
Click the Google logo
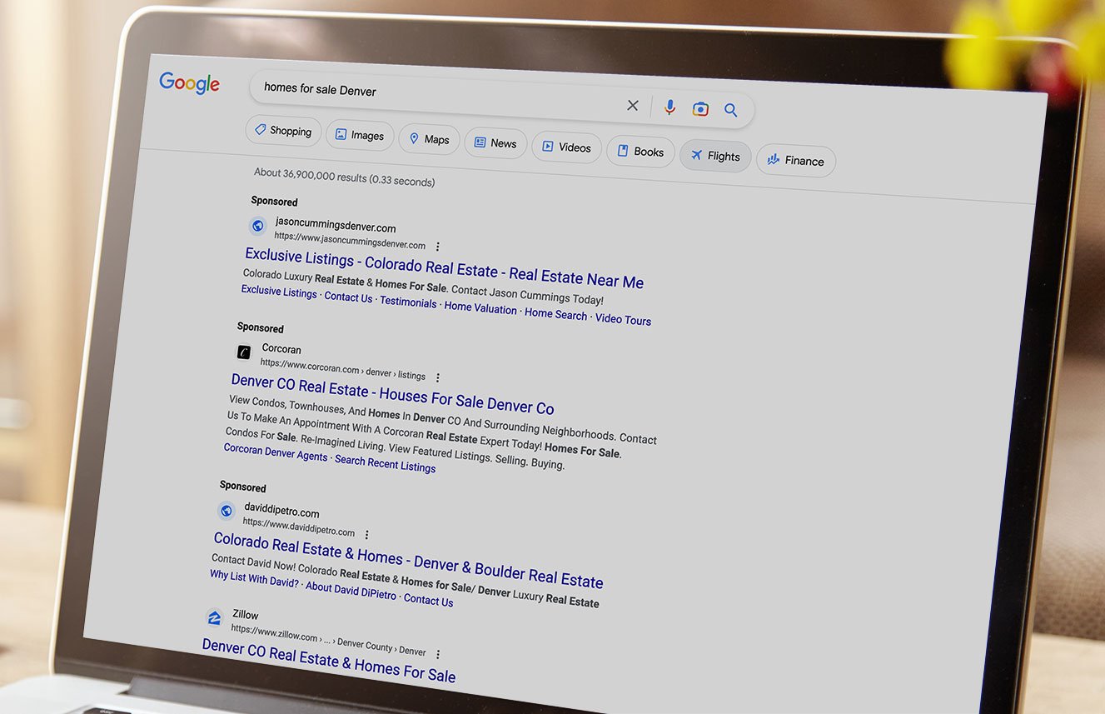[189, 82]
